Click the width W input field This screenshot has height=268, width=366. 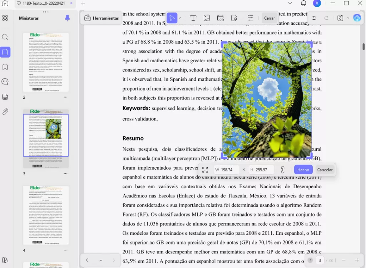click(227, 170)
